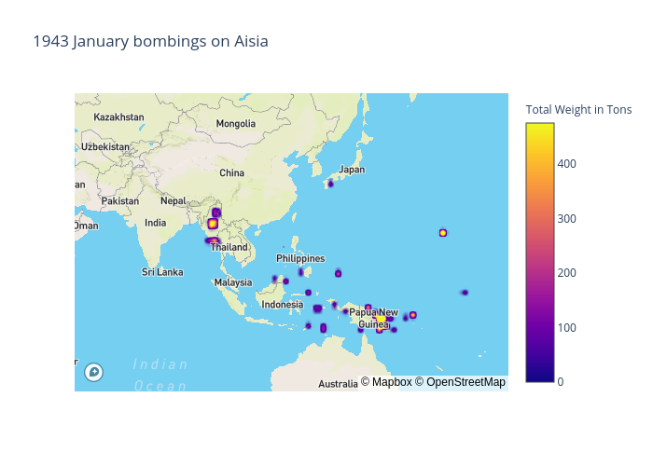Click the Mapbox logo icon on the map
The image size is (653, 466).
(93, 373)
